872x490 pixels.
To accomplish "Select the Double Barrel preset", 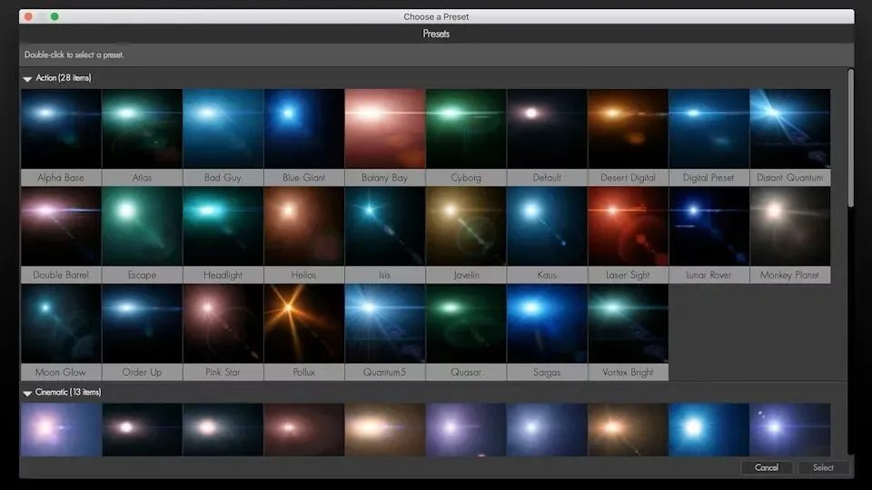I will tap(61, 226).
